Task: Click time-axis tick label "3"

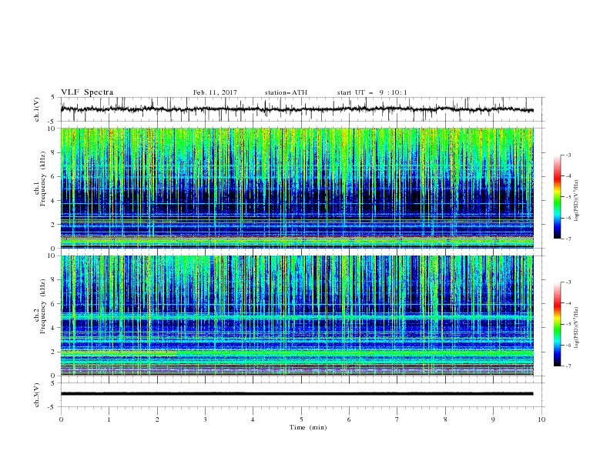Action: 205,419
